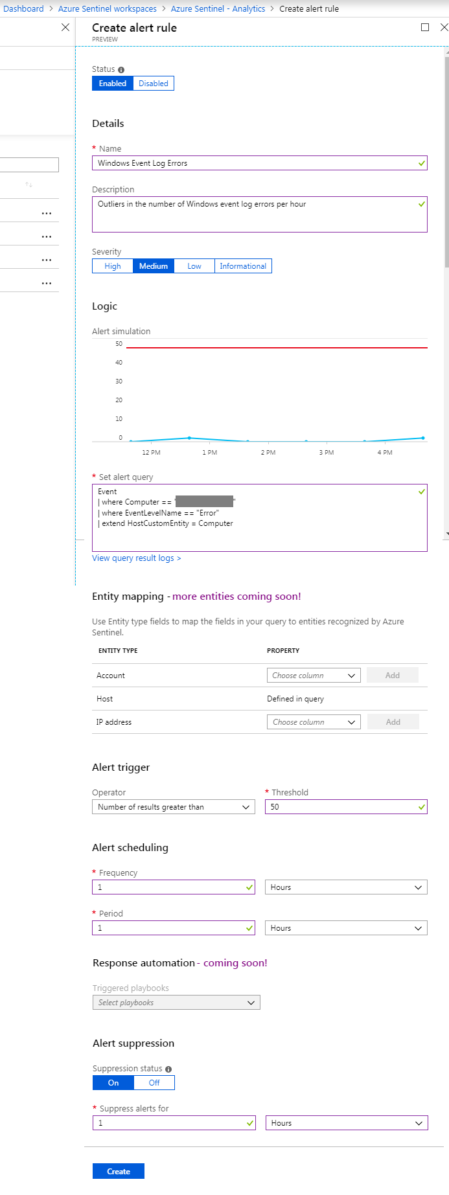Click the red threshold line in chart
This screenshot has height=1195, width=449.
point(277,348)
